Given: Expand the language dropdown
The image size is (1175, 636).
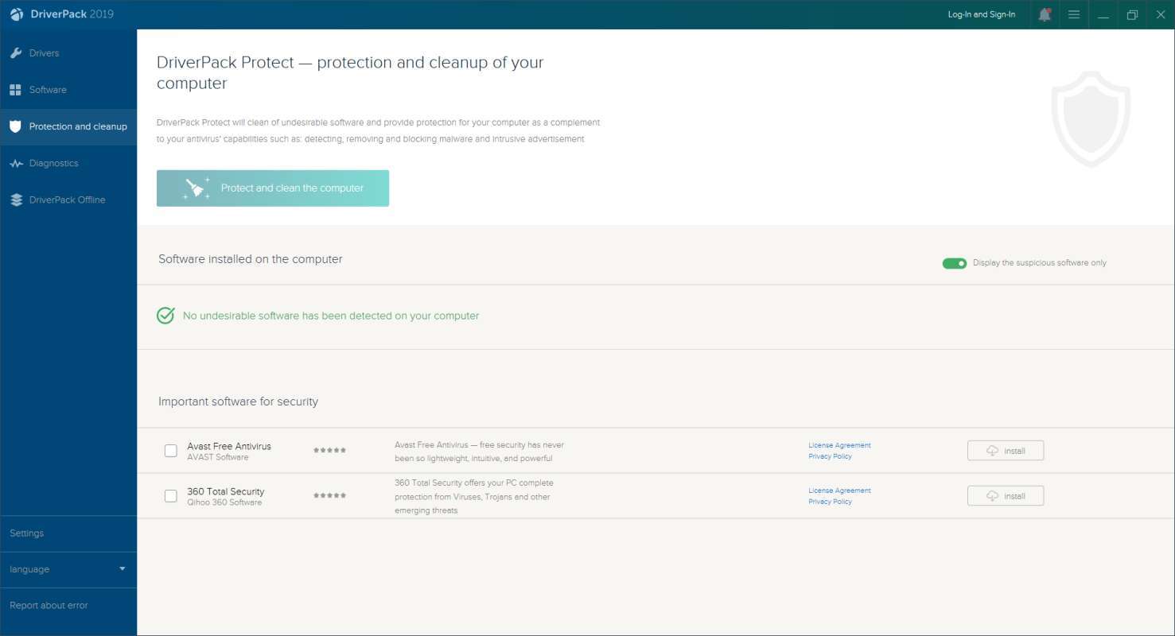Looking at the screenshot, I should pyautogui.click(x=122, y=569).
